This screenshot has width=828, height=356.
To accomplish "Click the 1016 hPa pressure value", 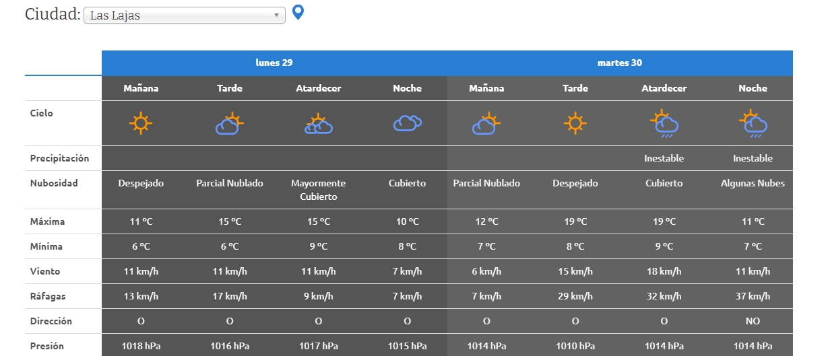I will tap(229, 346).
